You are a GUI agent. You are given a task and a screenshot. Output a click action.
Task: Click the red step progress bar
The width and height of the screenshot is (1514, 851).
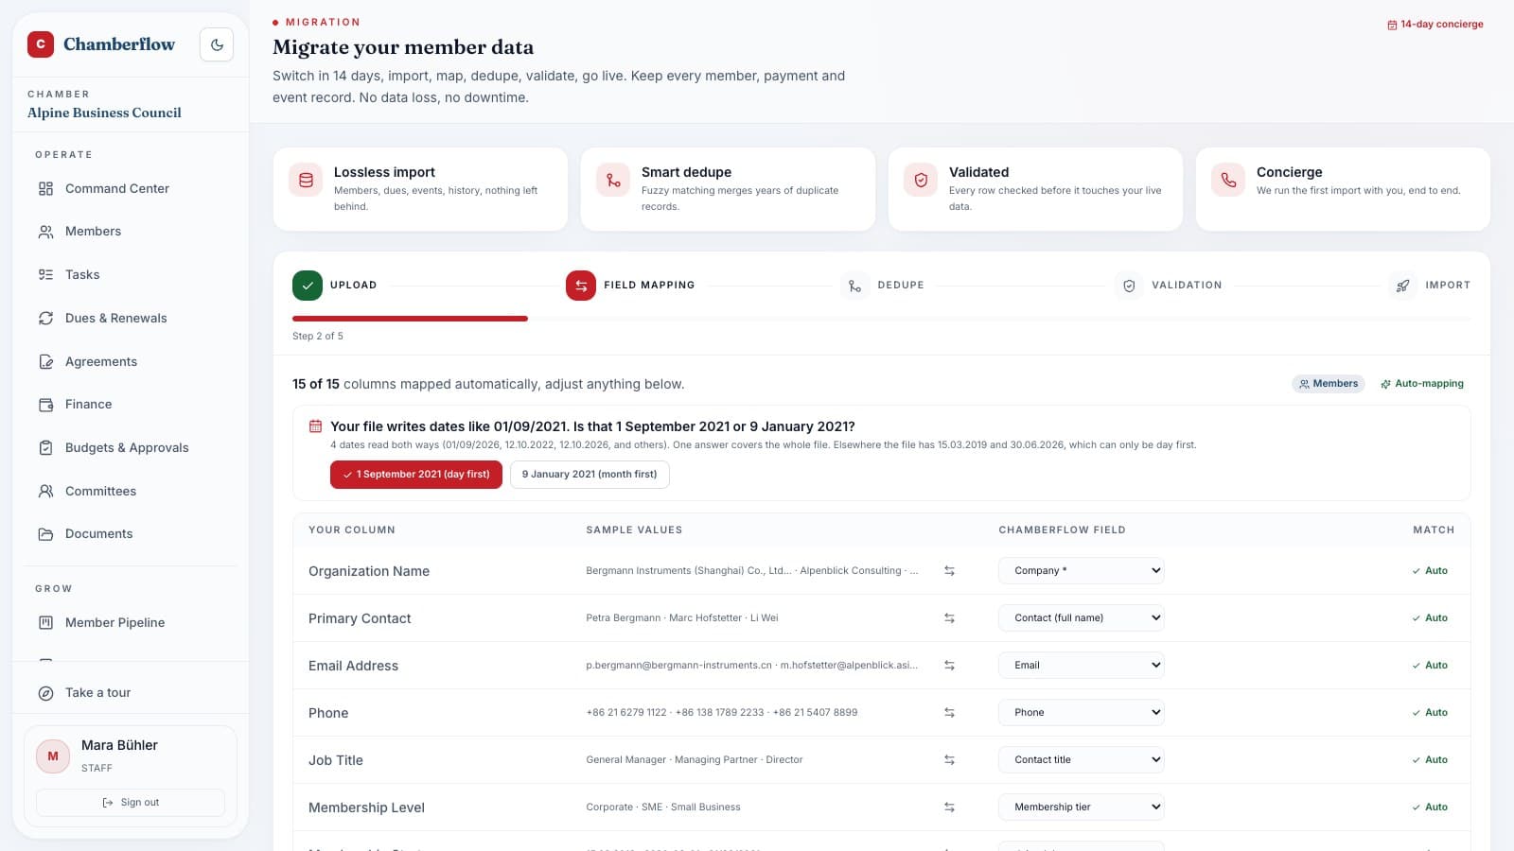410,319
